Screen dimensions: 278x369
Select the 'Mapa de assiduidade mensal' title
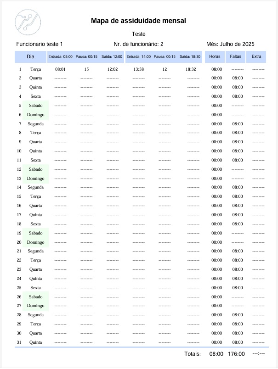tap(138, 21)
